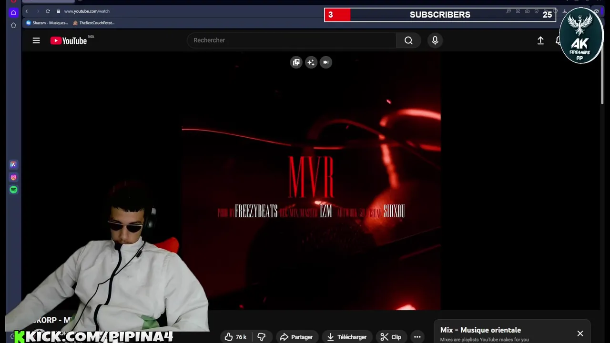This screenshot has width=610, height=343.
Task: Click the address bar lock icon
Action: (x=59, y=11)
